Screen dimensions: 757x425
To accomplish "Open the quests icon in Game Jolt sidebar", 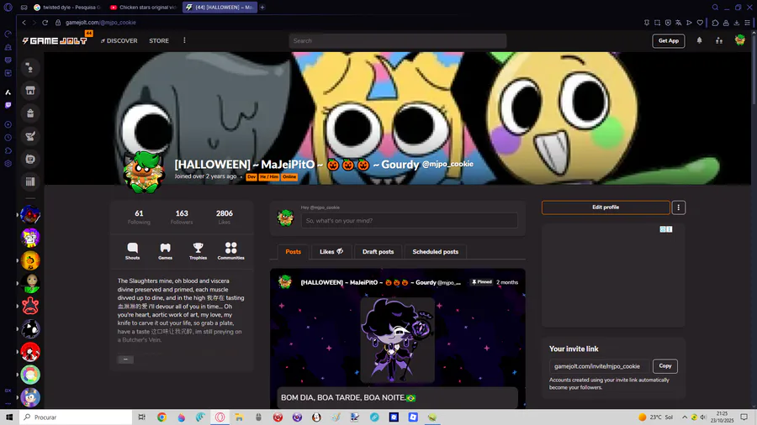I will pos(30,136).
